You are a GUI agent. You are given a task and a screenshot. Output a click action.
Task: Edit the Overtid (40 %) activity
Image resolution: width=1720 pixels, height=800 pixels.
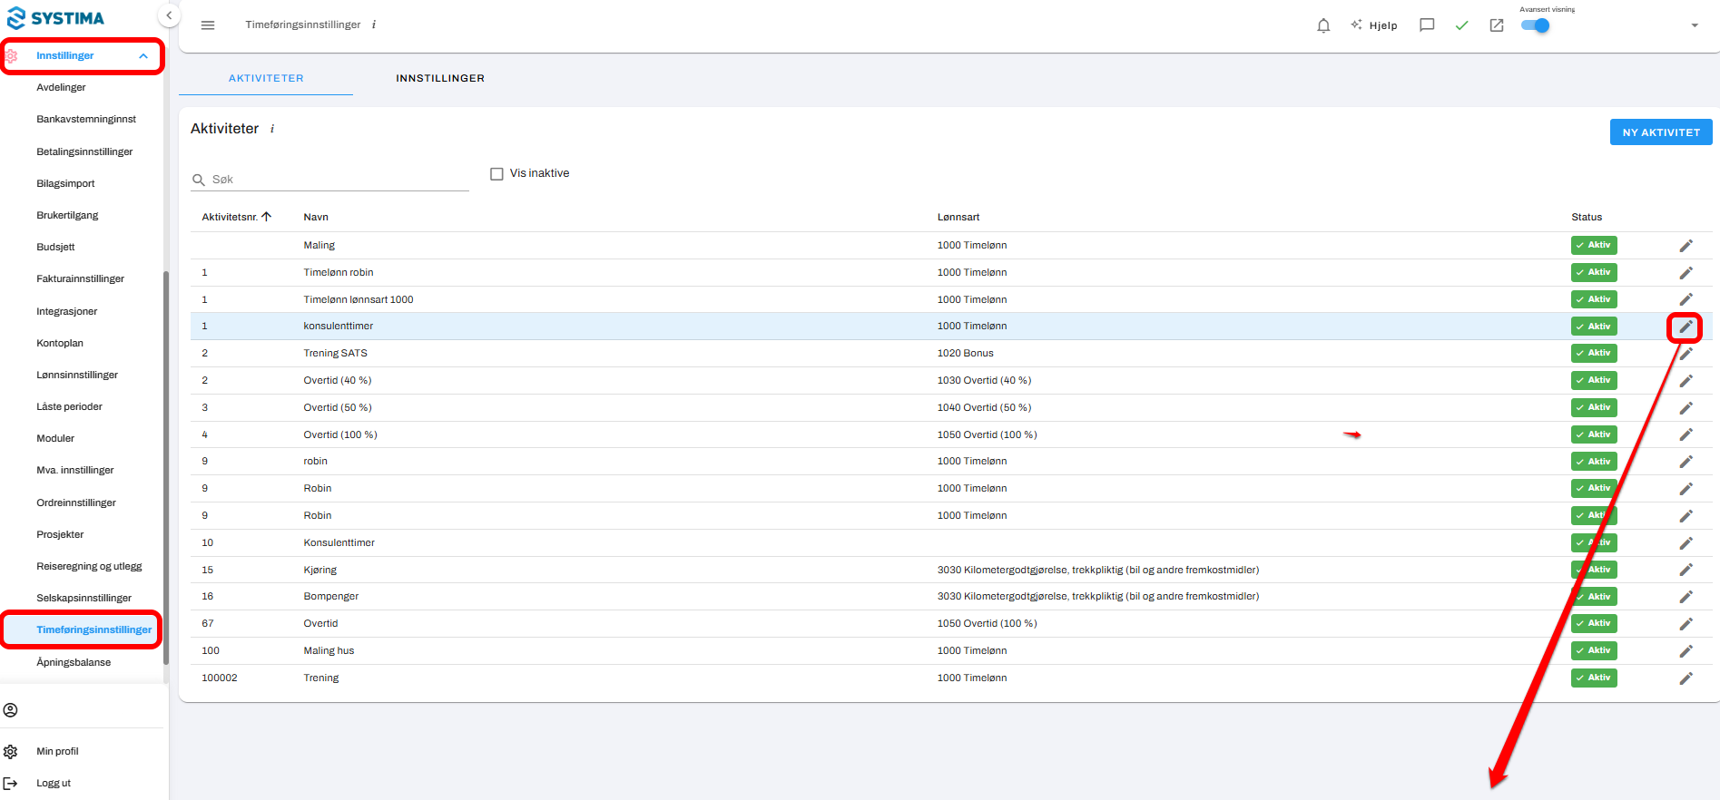tap(1686, 381)
